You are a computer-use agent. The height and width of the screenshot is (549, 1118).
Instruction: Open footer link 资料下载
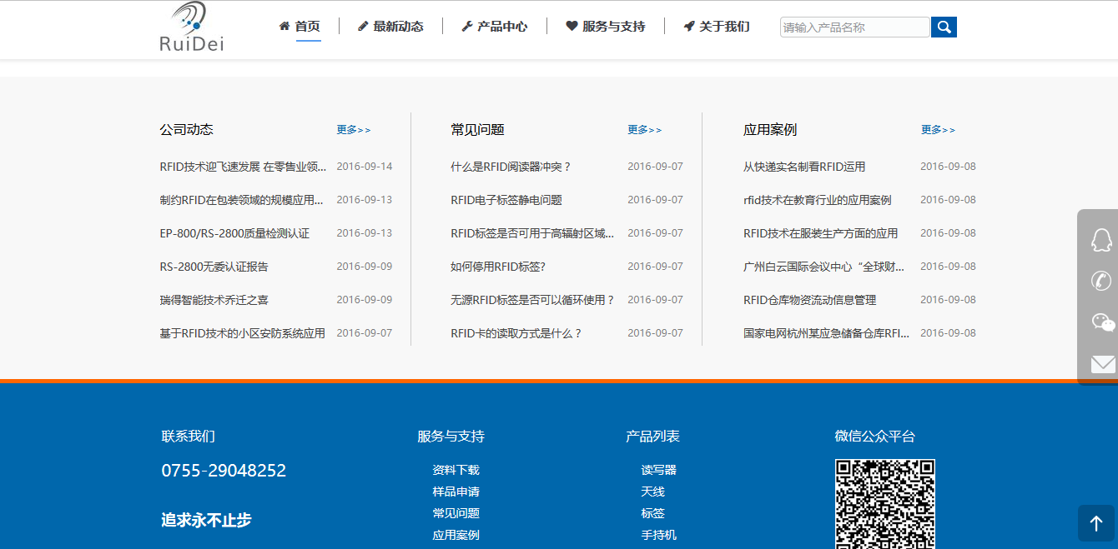[x=456, y=471]
